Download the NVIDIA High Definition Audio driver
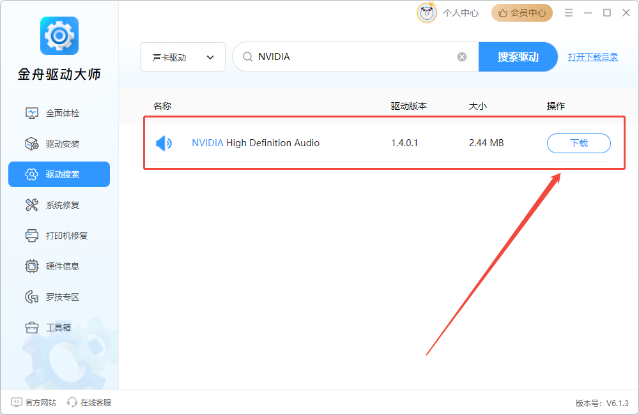The height and width of the screenshot is (415, 639). [x=579, y=144]
